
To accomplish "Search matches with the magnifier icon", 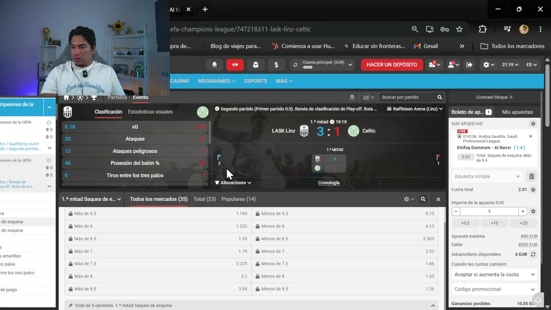I will pos(440,97).
